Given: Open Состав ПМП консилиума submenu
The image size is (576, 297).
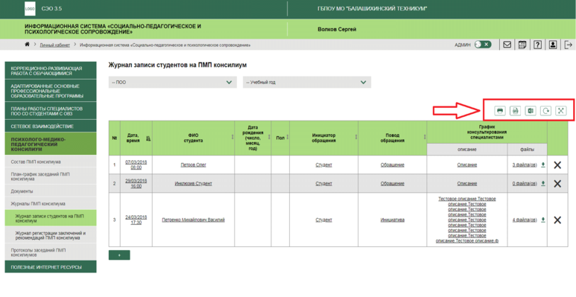Looking at the screenshot, I should coord(51,162).
